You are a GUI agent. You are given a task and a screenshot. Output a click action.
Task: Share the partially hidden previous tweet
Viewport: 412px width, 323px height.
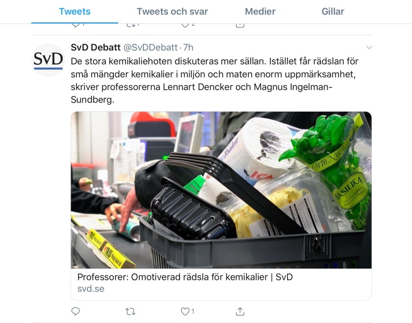240,25
